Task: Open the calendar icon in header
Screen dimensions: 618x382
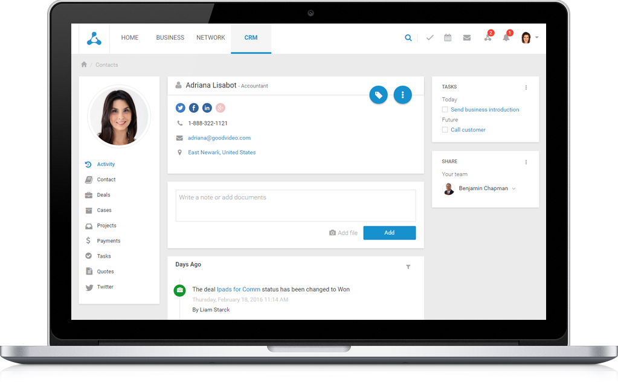Action: click(448, 38)
